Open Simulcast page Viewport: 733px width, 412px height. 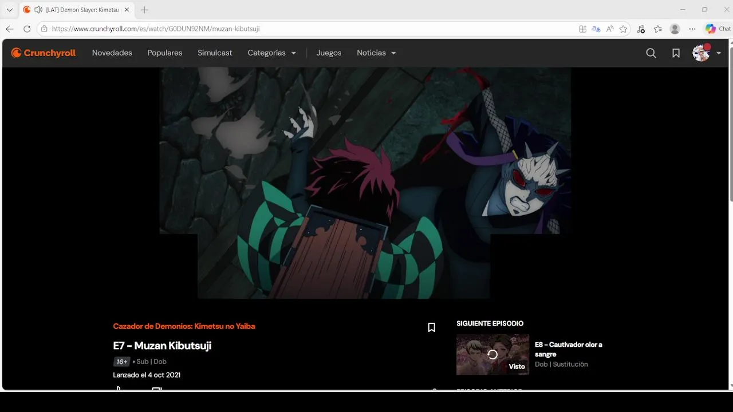point(215,53)
